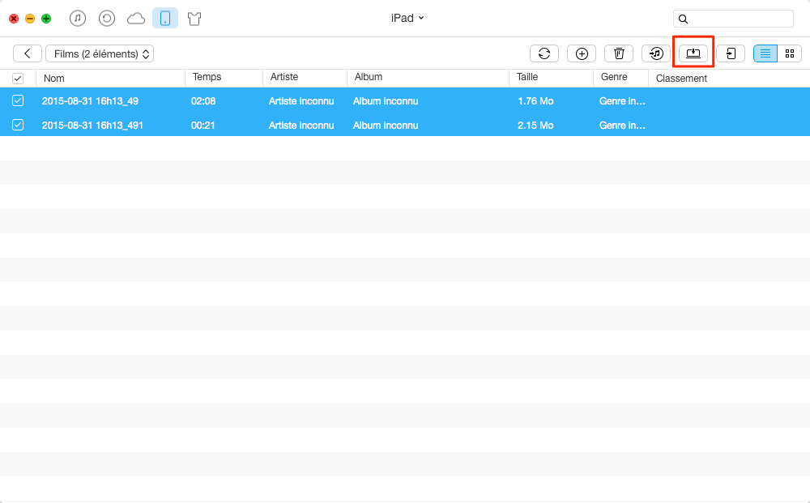
Task: Select the file name 2015-08-31 16h13_49
Action: (x=90, y=101)
